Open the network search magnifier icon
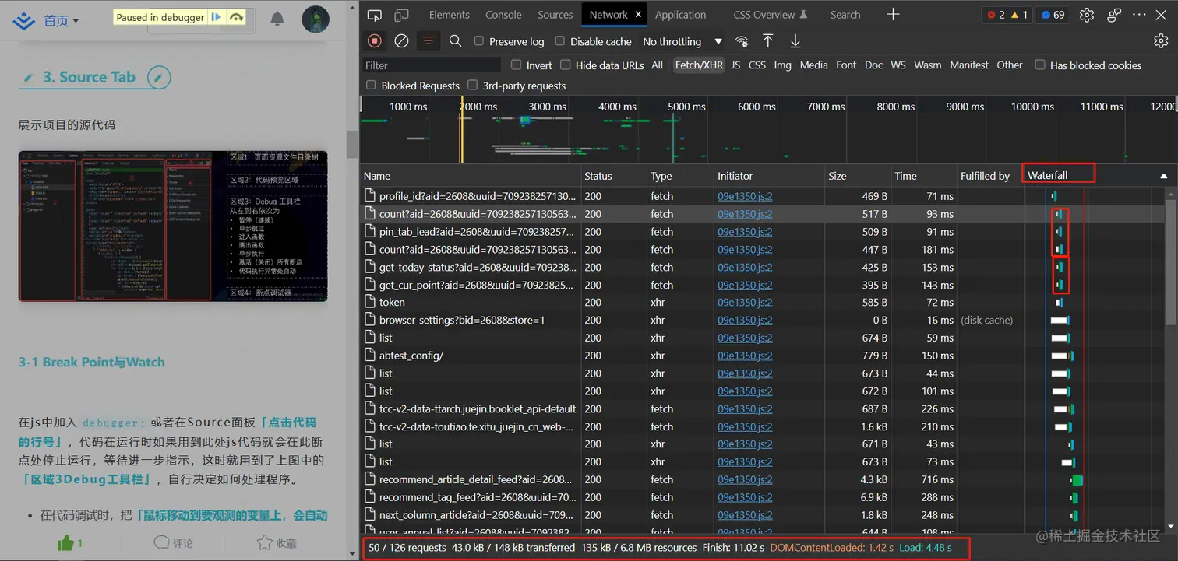Viewport: 1178px width, 561px height. (456, 41)
